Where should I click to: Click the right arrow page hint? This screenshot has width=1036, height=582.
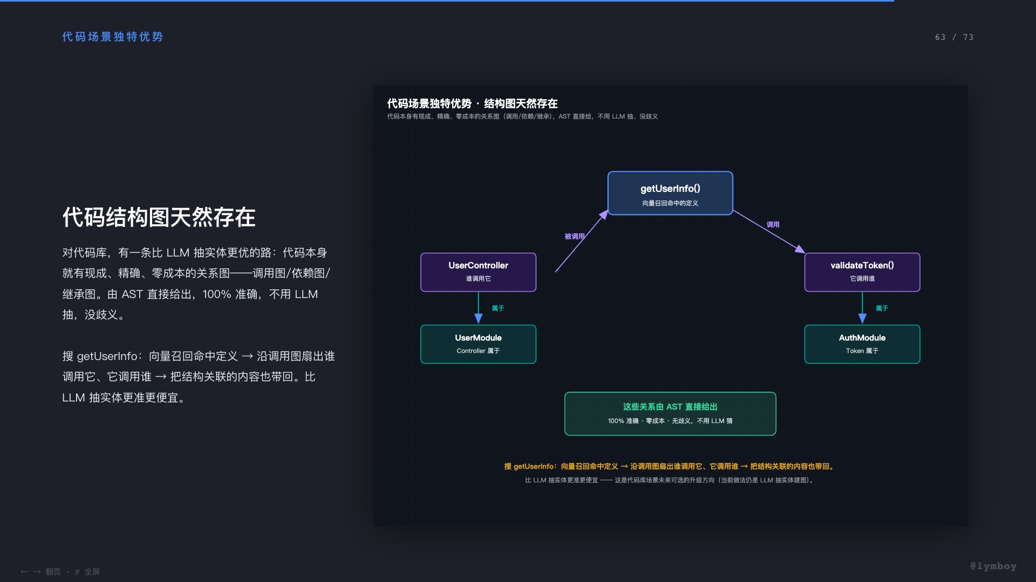(37, 572)
